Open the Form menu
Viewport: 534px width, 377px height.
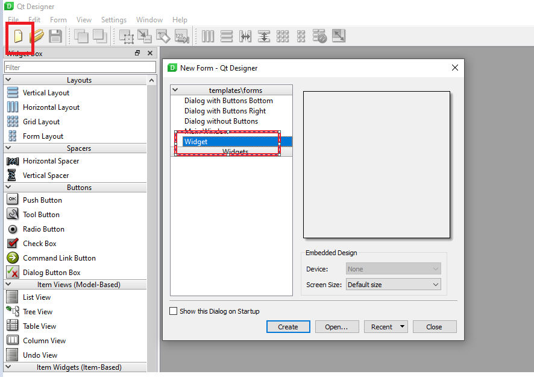(58, 20)
